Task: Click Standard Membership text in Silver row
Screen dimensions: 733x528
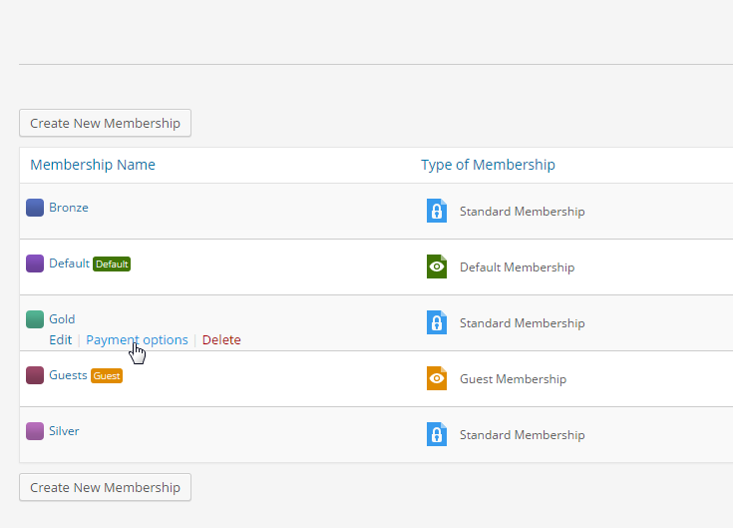Action: pos(523,435)
